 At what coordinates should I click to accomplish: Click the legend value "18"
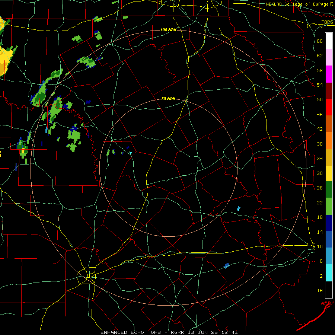tap(320, 217)
